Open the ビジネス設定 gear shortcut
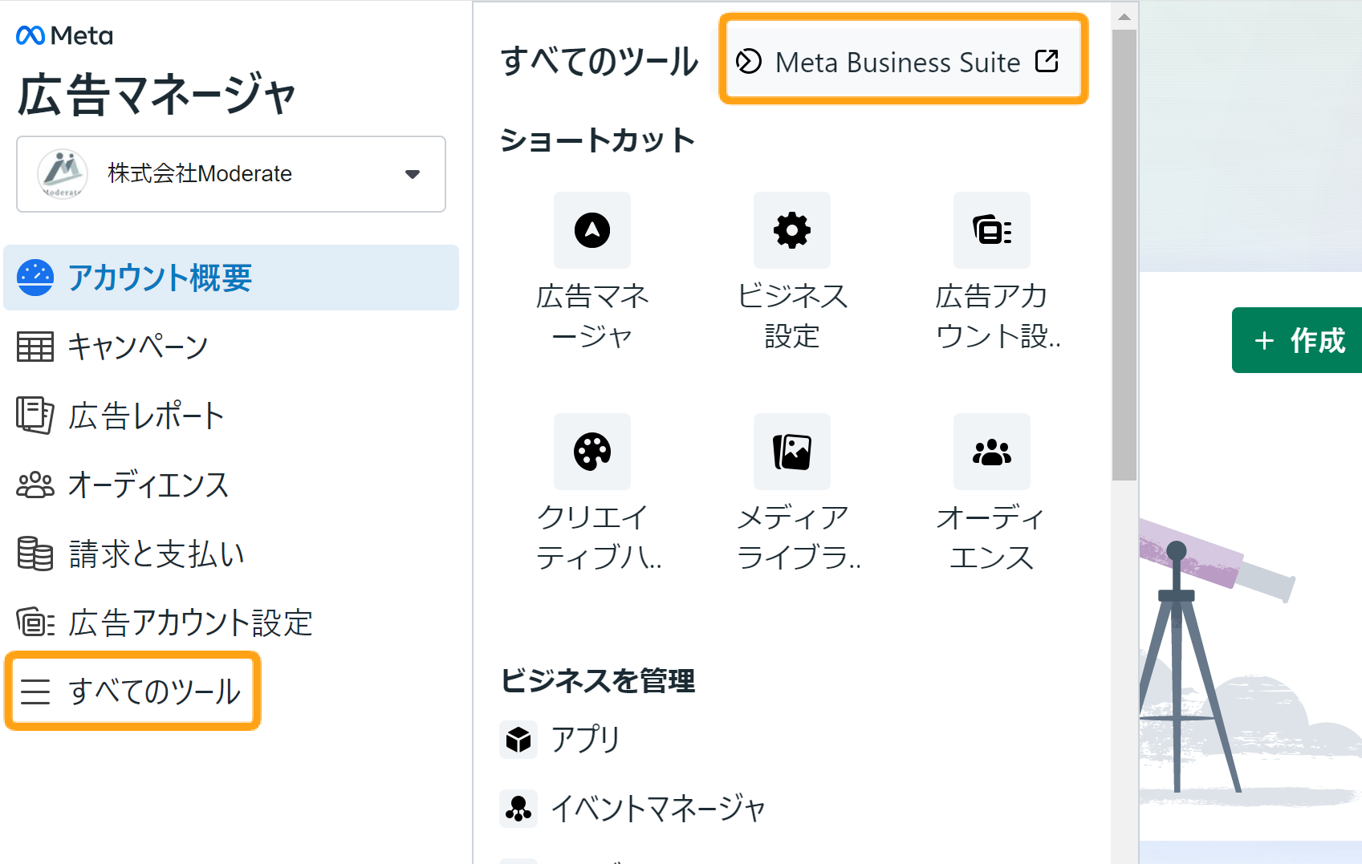This screenshot has height=864, width=1362. coord(792,230)
